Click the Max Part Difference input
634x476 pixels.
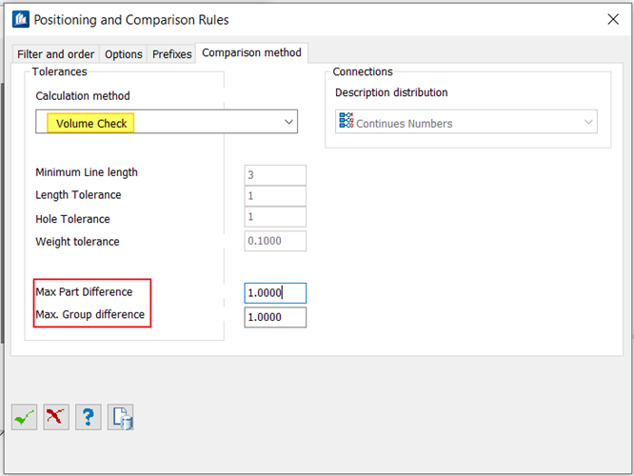point(275,293)
